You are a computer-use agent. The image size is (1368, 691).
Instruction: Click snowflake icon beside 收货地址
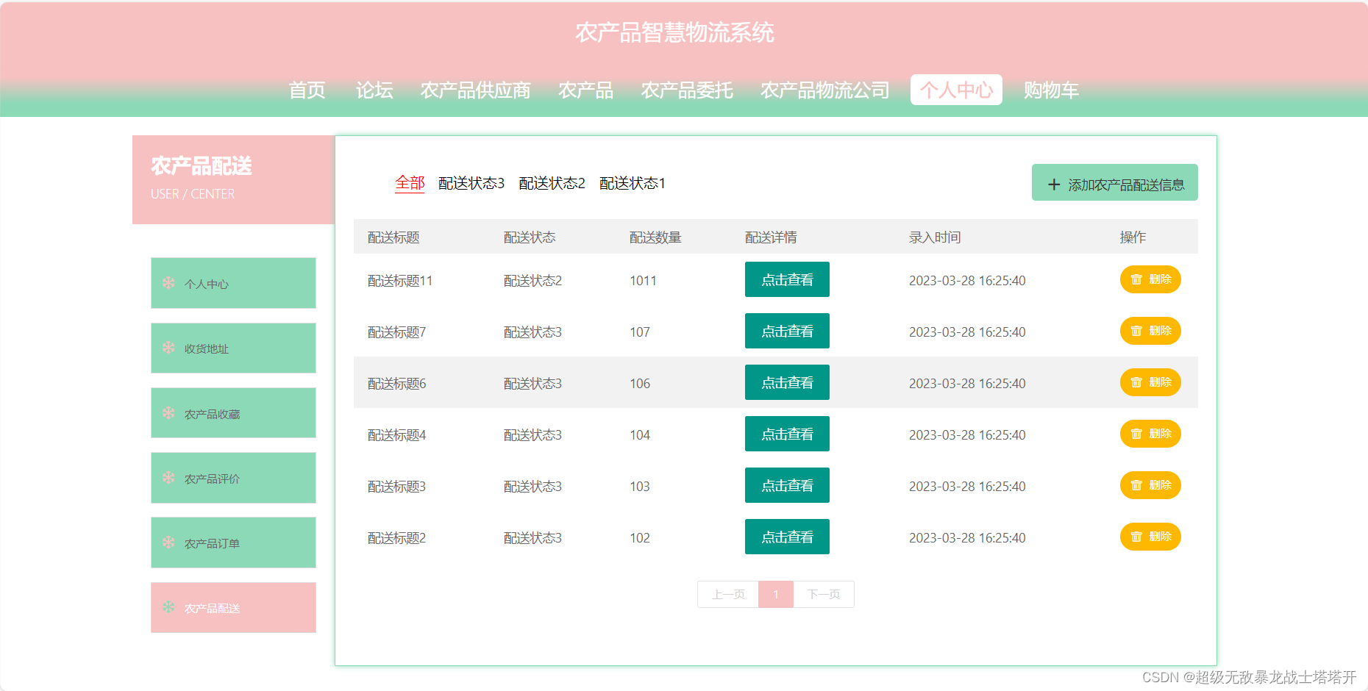[x=168, y=348]
